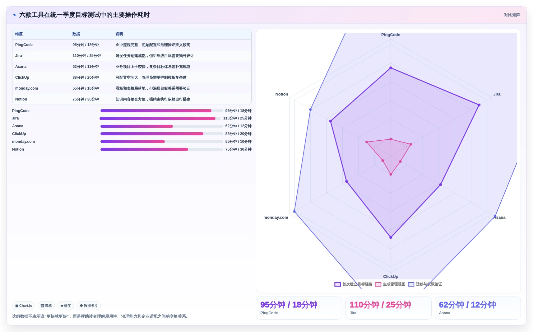Screen dimensions: 533x332
Task: Click table cell 95分钟 / 18分钟
Action: point(86,45)
